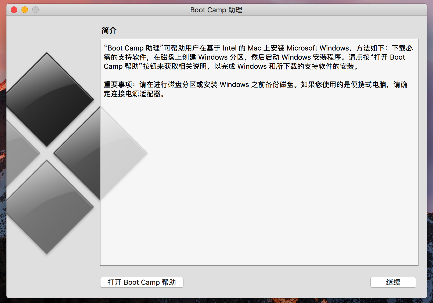Click the "简介" heading

(109, 31)
